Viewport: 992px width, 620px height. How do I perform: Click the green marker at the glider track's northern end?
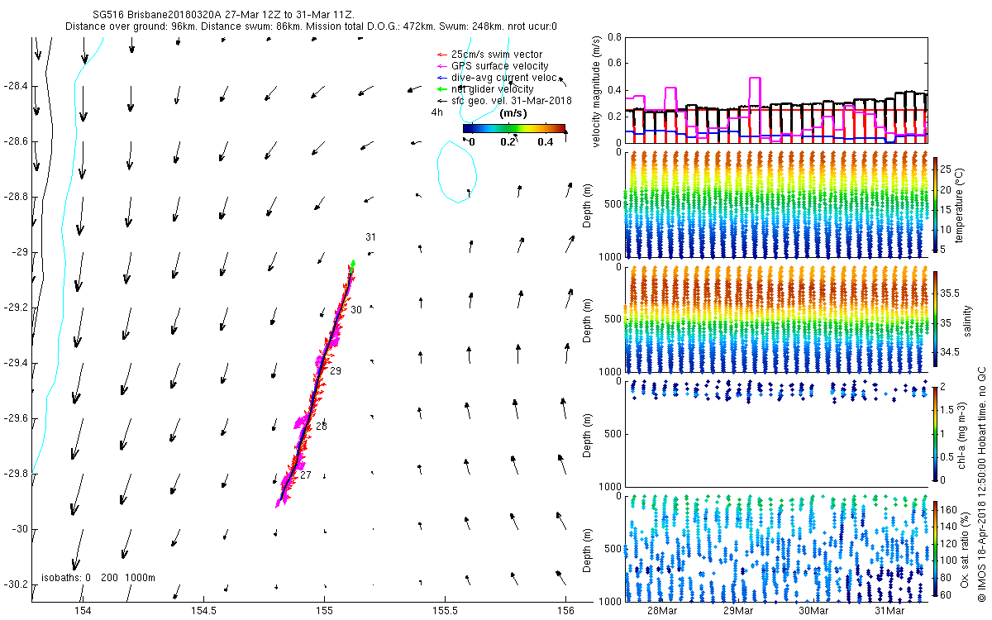353,265
